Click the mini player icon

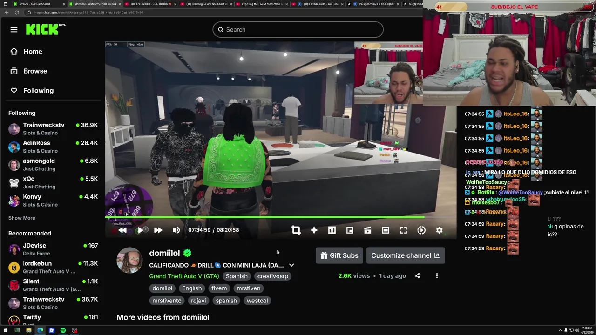(x=367, y=230)
